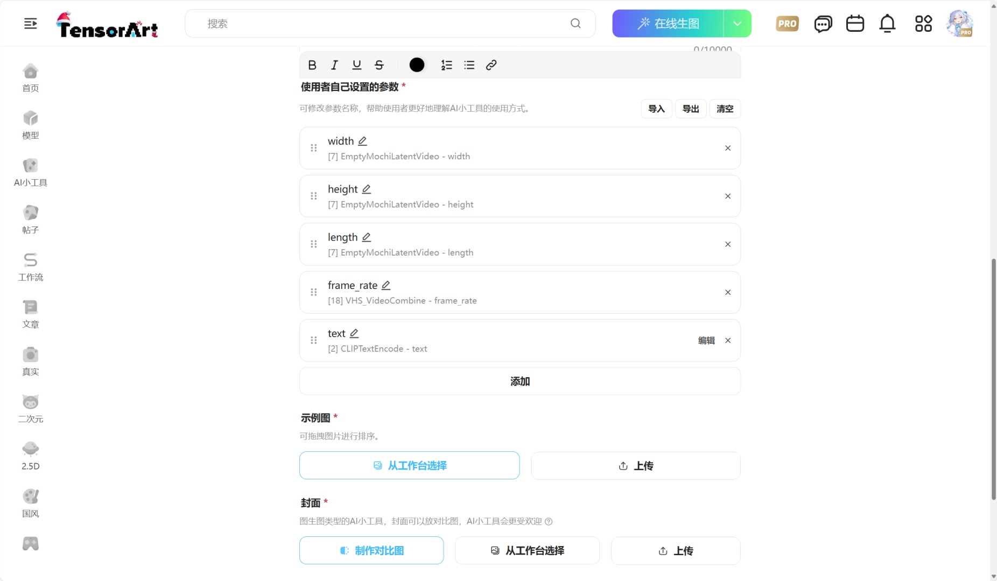
Task: Click 上传 under 示例图 section
Action: 636,466
